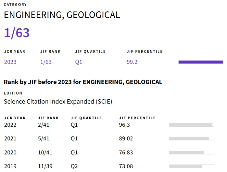Click the large 1/63 rank heading
227x172 pixels.
coord(17,33)
